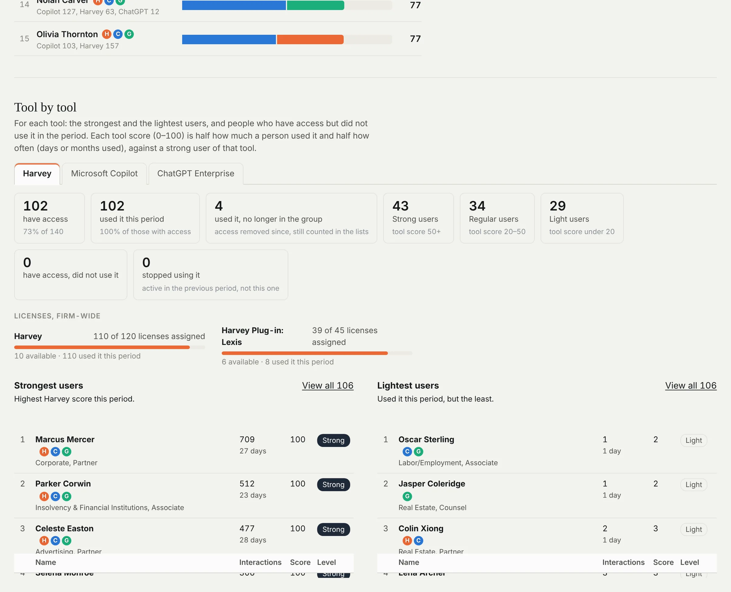Click Celeste Easton's green G badge
731x592 pixels.
point(66,541)
